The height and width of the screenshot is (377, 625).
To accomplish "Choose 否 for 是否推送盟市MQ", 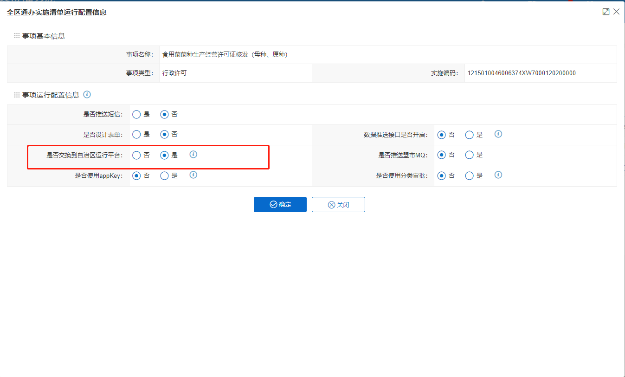I will (441, 155).
